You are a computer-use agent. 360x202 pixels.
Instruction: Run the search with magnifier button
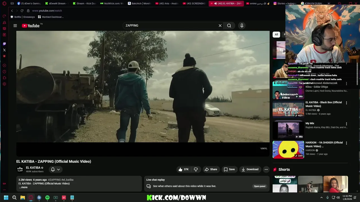click(x=229, y=26)
